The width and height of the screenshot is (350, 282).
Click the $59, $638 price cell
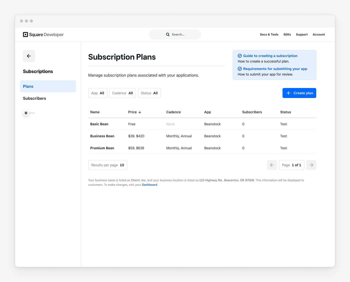pyautogui.click(x=136, y=148)
